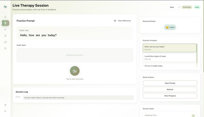Open the Easy difficulty dropdown

pos(174,7)
